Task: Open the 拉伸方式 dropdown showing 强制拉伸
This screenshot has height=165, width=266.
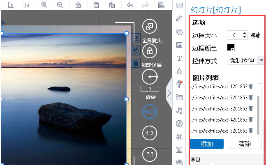Action: (x=245, y=60)
